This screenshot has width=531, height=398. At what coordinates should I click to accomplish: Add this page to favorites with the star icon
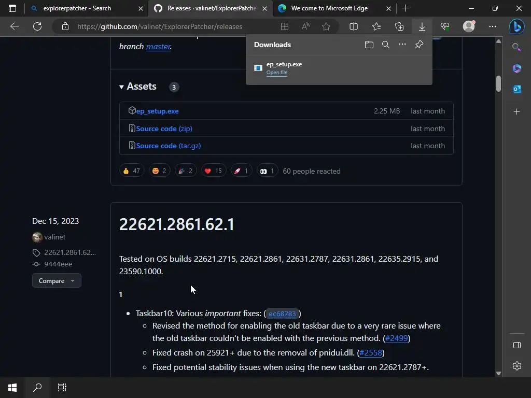326,26
